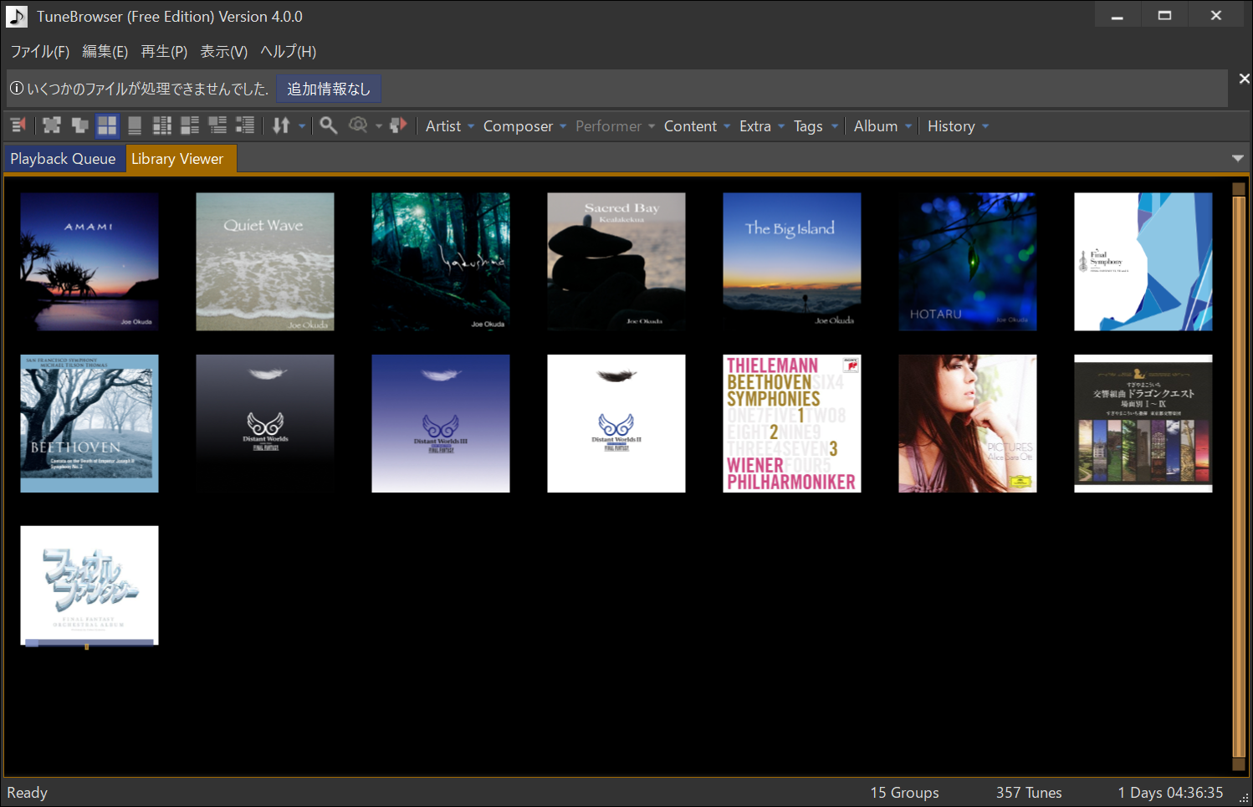The height and width of the screenshot is (807, 1253).
Task: Click the 1 Days 04:36:35 duration text
Action: click(1170, 793)
